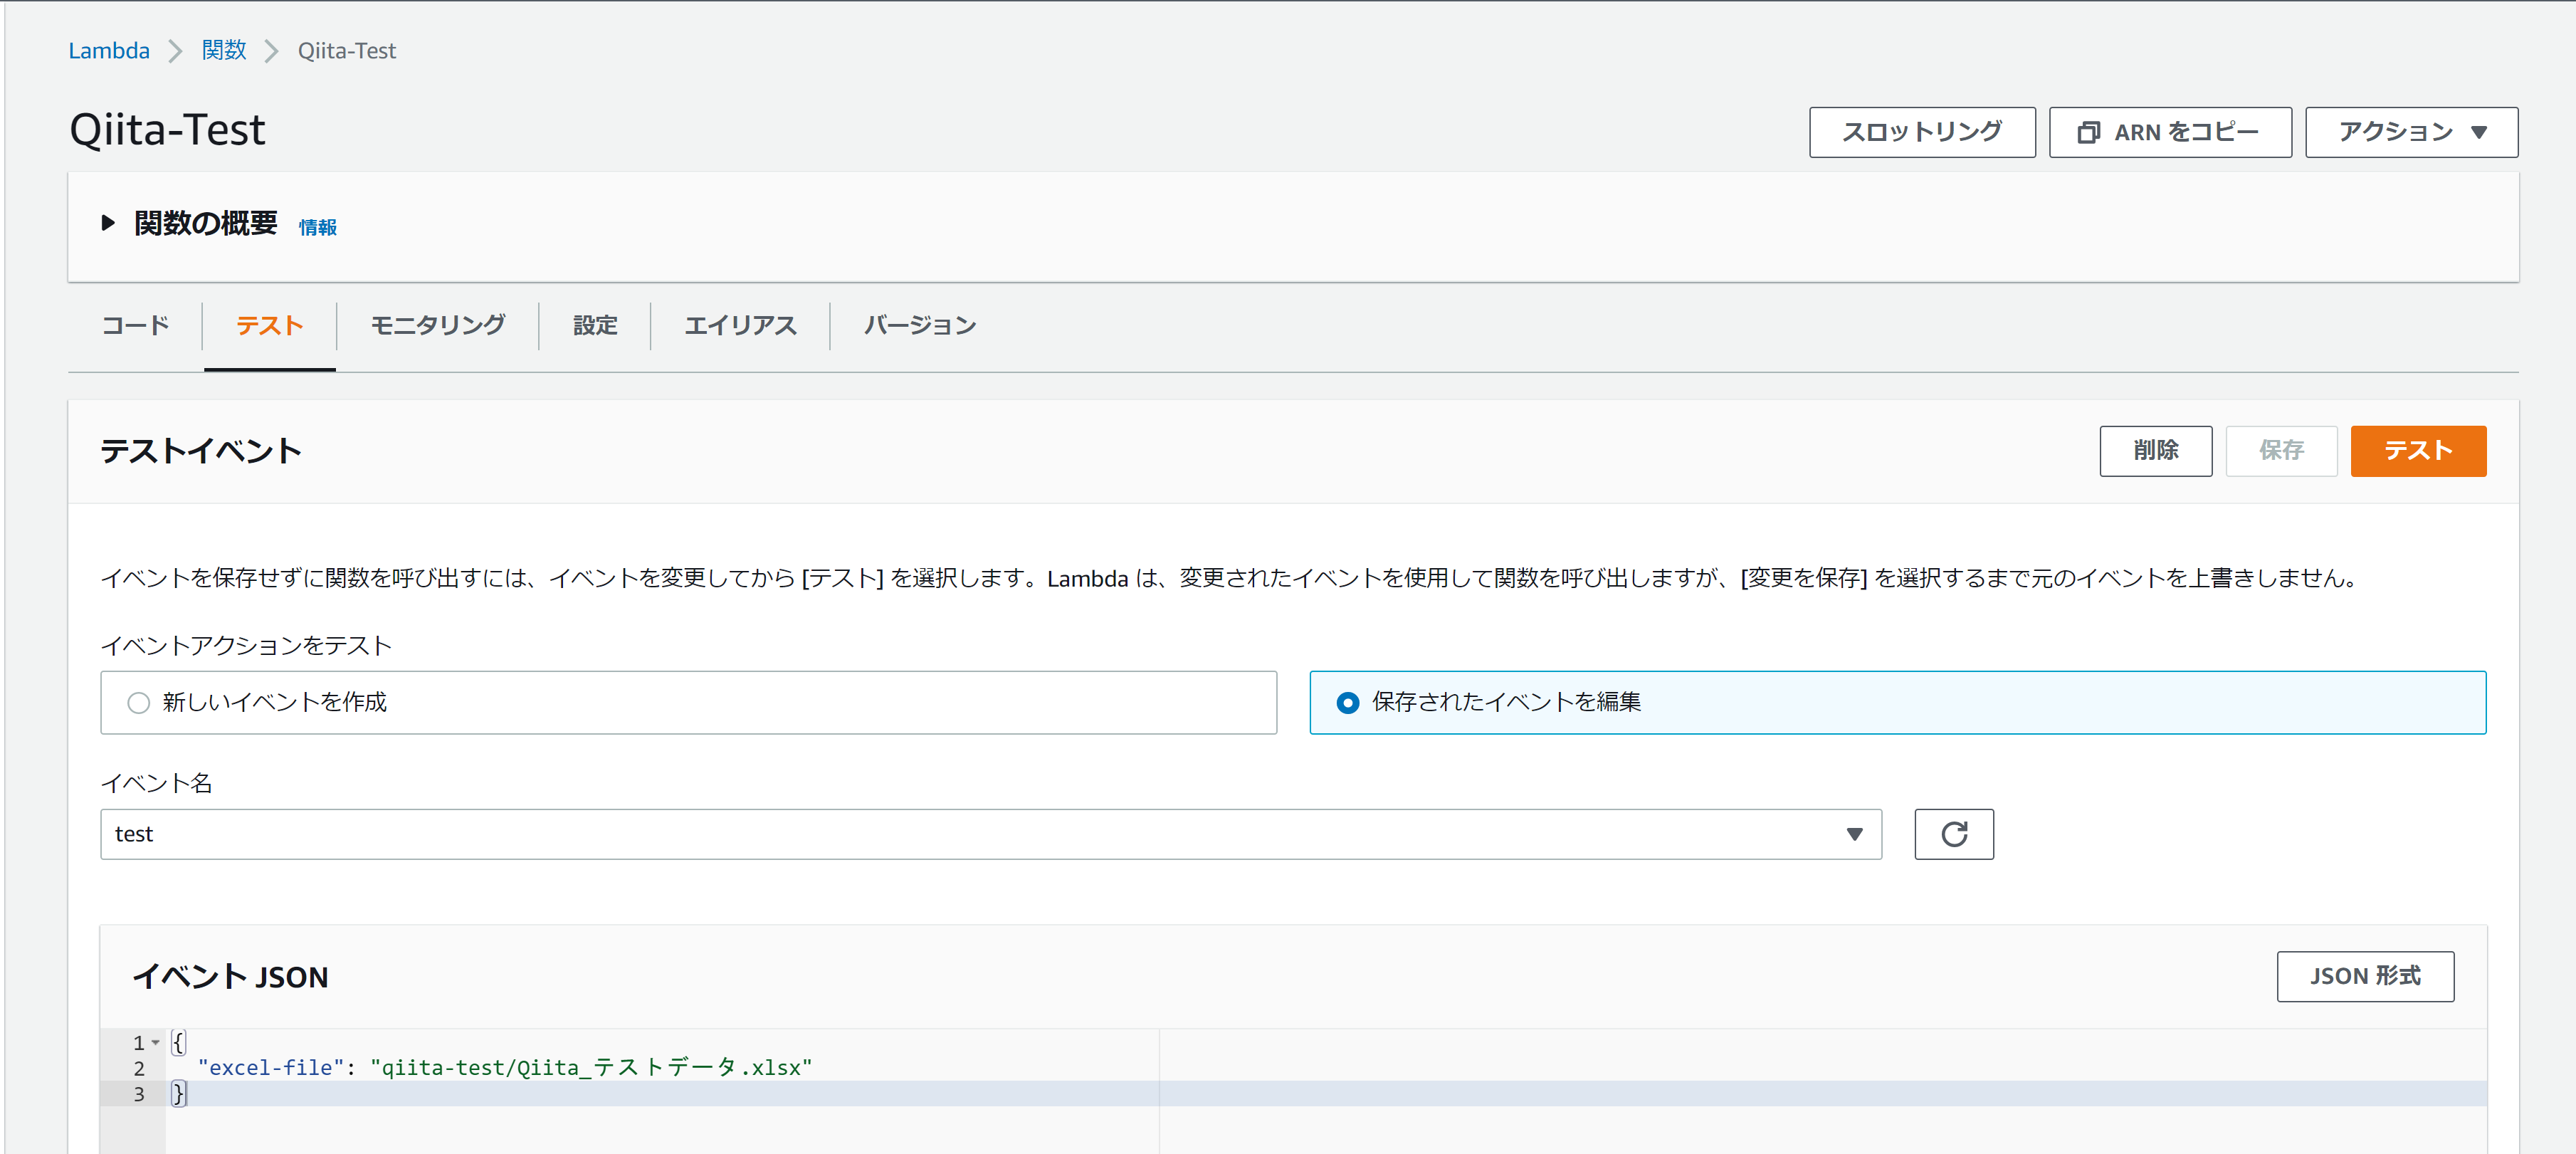
Task: Open the event name combo box showing test
Action: click(990, 833)
